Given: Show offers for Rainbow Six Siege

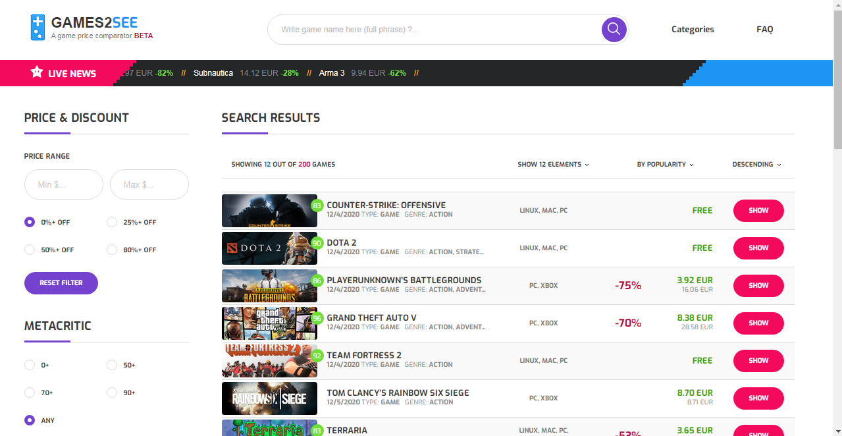Looking at the screenshot, I should coord(758,398).
